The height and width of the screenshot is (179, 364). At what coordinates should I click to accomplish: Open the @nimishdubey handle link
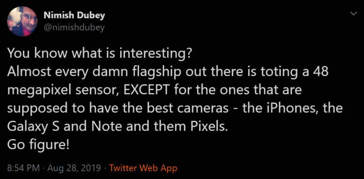point(74,28)
